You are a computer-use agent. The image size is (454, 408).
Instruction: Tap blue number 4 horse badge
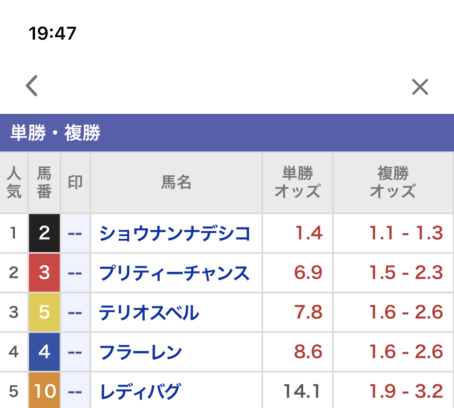(x=44, y=352)
